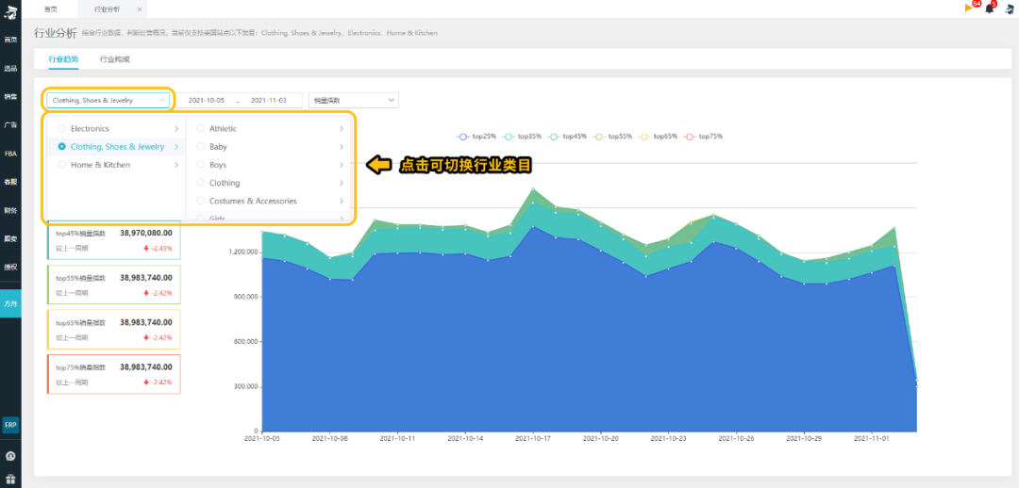Select the Electronics radio button
Image resolution: width=1019 pixels, height=488 pixels.
pos(62,128)
